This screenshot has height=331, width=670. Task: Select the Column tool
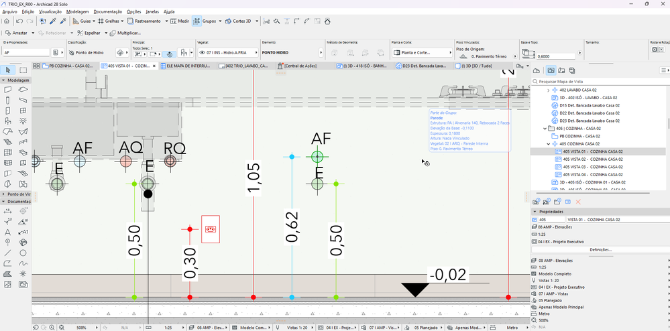[7, 100]
